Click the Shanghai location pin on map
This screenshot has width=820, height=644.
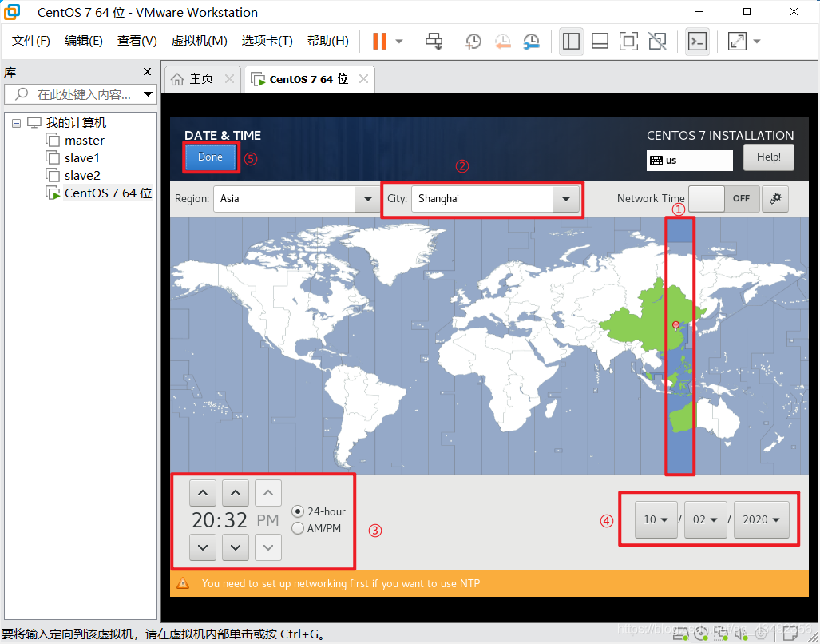point(675,326)
